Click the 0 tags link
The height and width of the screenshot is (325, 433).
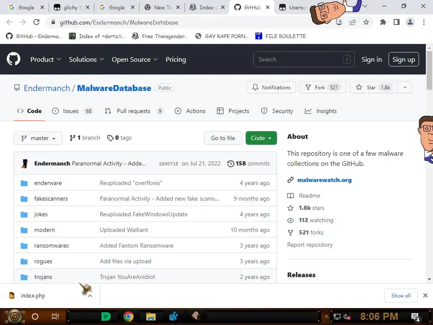point(119,138)
